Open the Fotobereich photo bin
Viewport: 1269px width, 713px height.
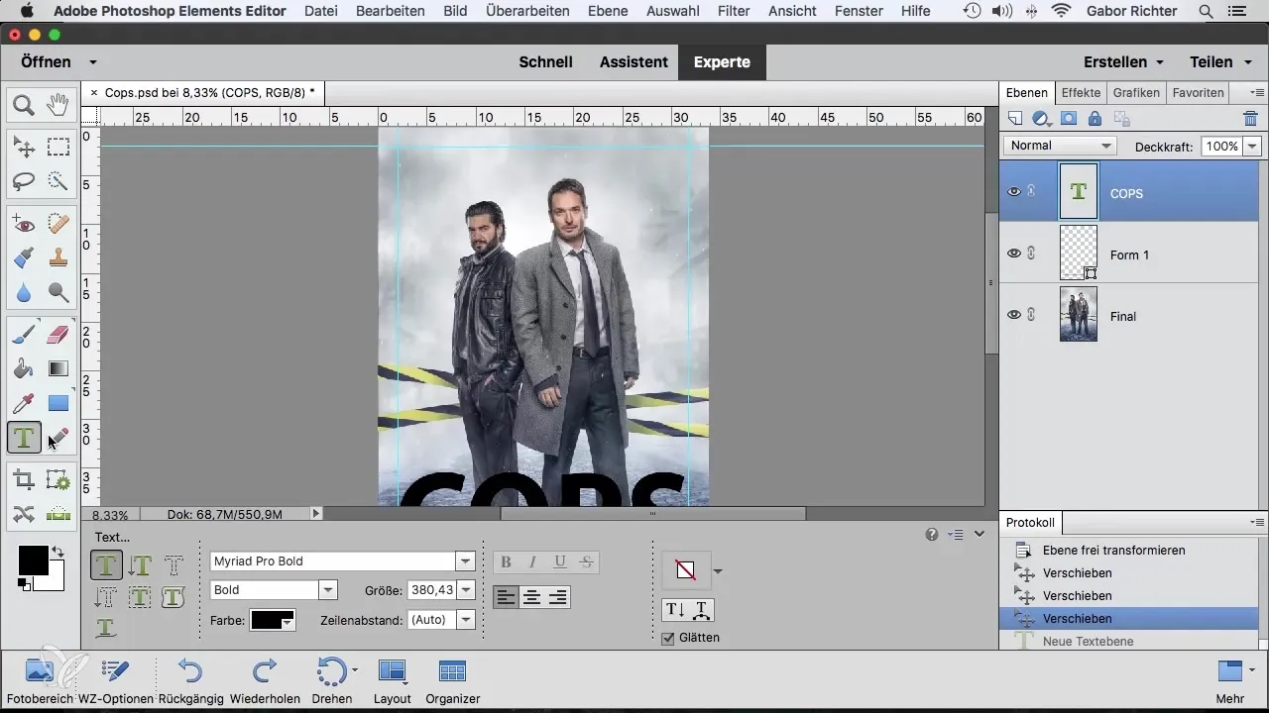[x=41, y=680]
